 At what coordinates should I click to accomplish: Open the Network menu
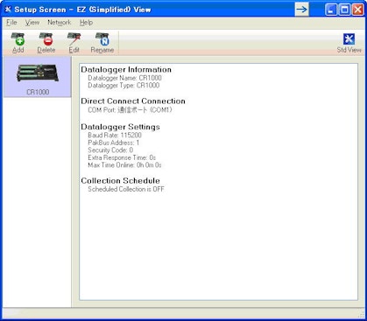pyautogui.click(x=60, y=23)
